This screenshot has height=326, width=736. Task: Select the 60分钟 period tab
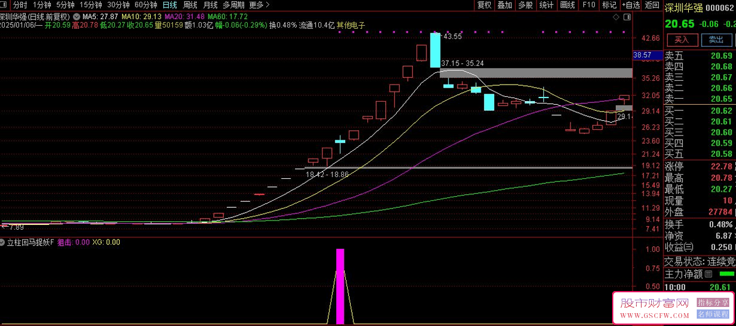click(145, 4)
